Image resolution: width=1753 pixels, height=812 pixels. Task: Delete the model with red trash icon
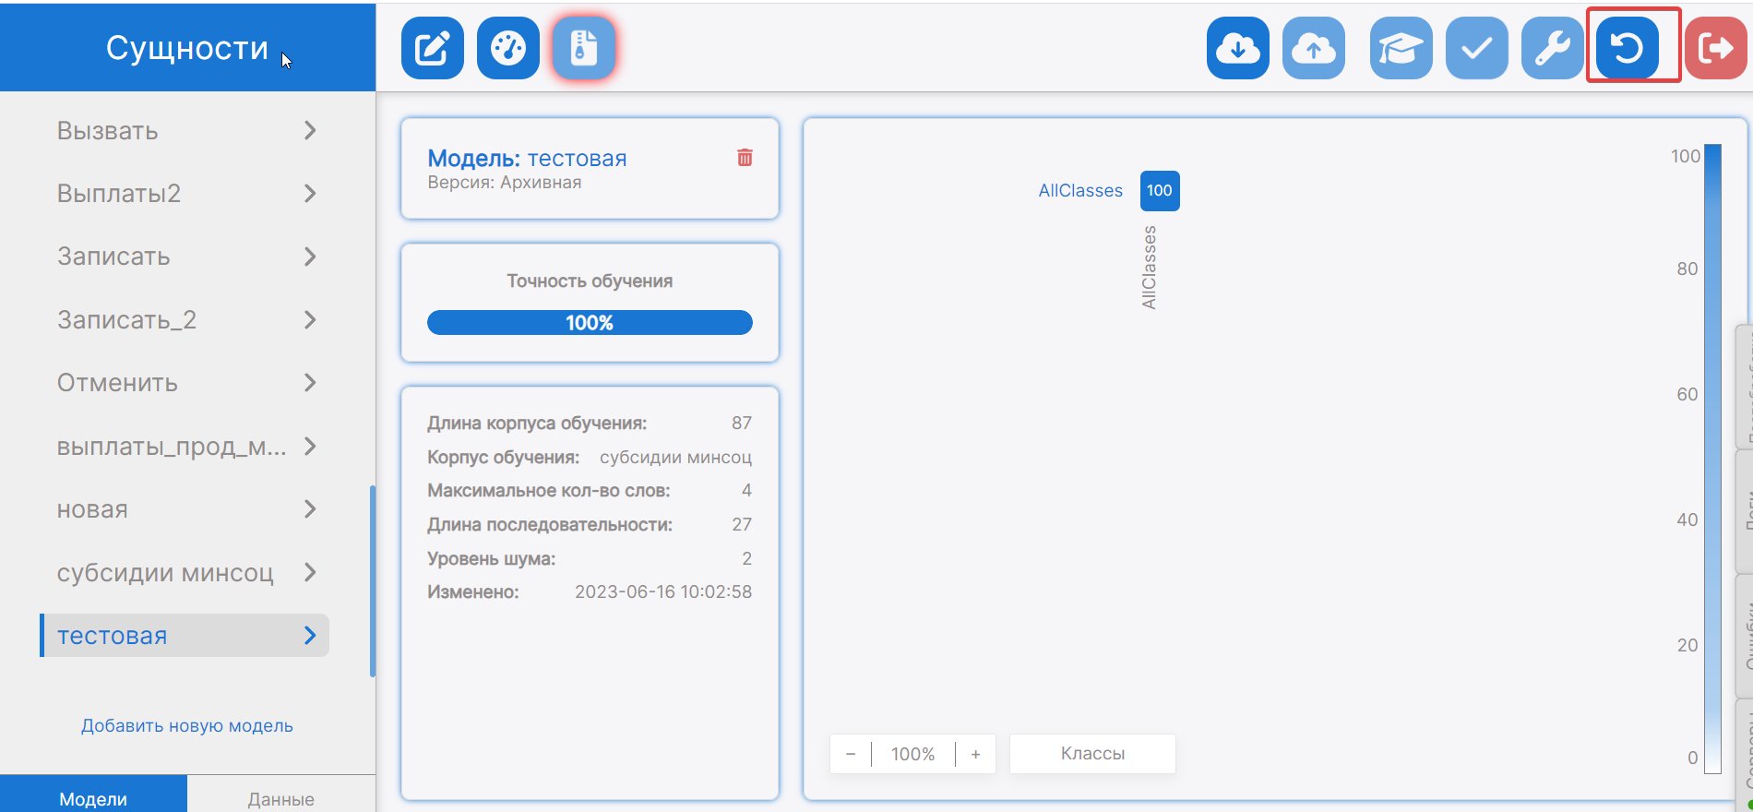(745, 158)
